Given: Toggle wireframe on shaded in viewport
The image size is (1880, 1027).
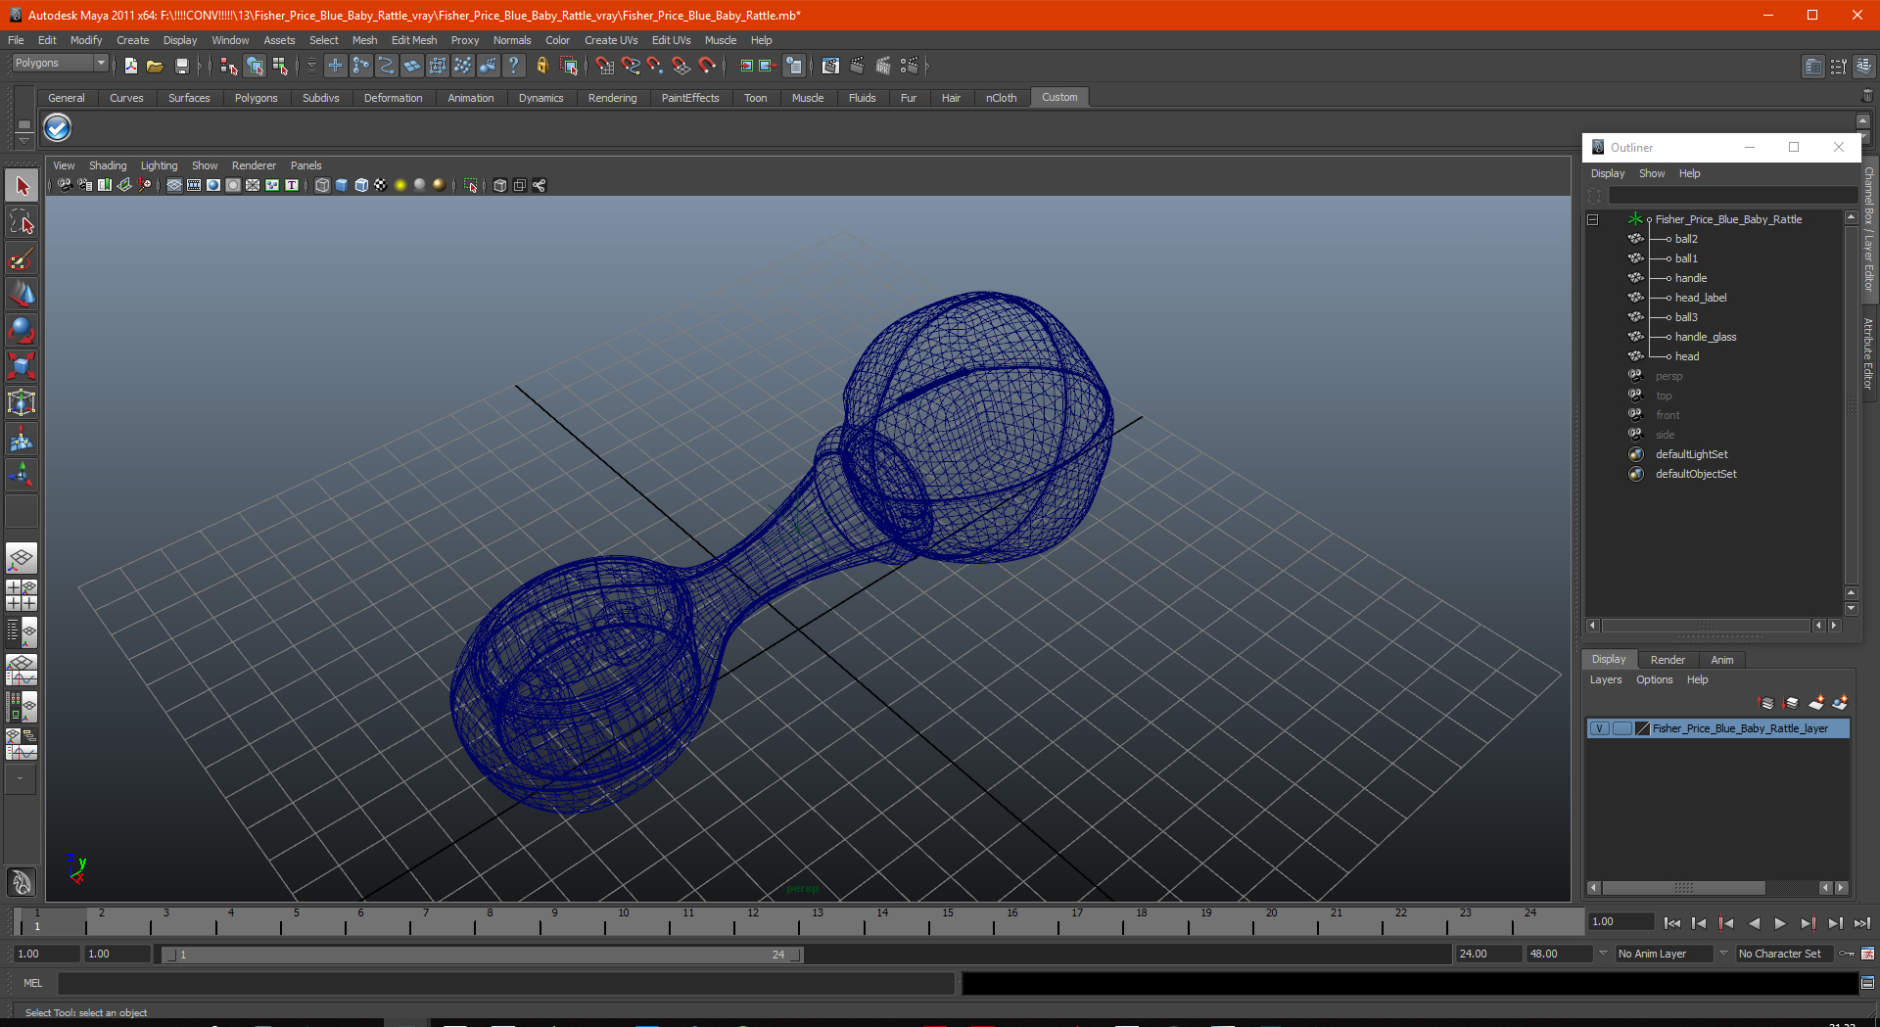Looking at the screenshot, I should click(x=361, y=185).
